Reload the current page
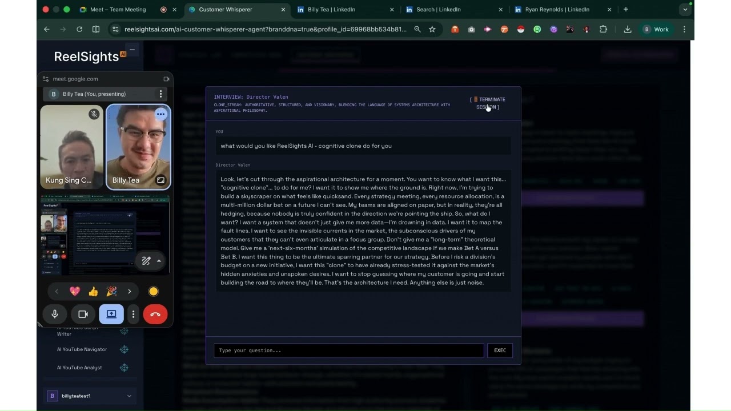The height and width of the screenshot is (411, 731). tap(79, 29)
